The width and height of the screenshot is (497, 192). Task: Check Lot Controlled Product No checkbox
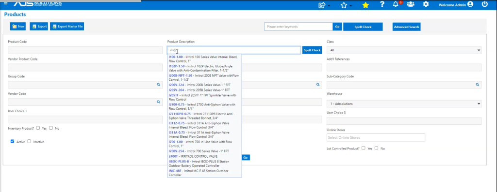tap(377, 148)
